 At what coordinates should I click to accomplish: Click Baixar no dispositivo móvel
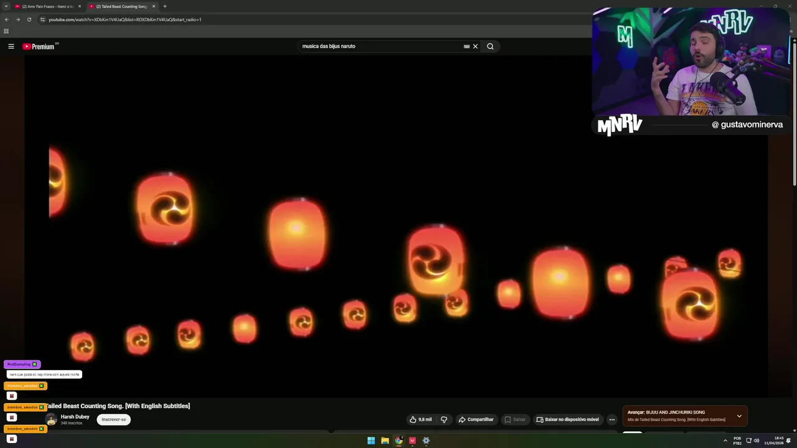pyautogui.click(x=567, y=419)
